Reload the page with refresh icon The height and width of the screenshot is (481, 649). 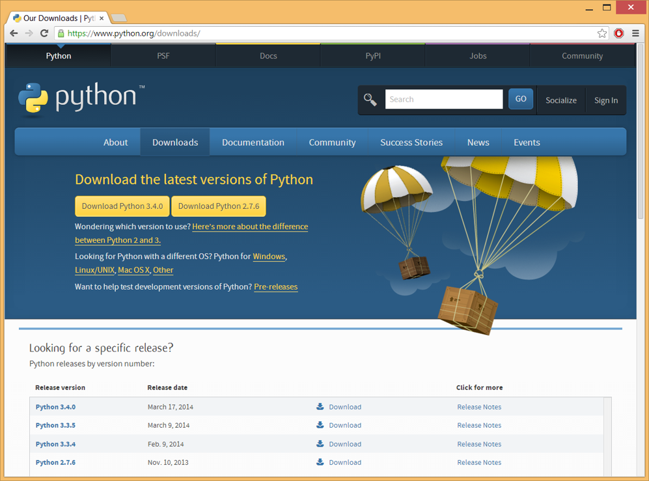(44, 34)
